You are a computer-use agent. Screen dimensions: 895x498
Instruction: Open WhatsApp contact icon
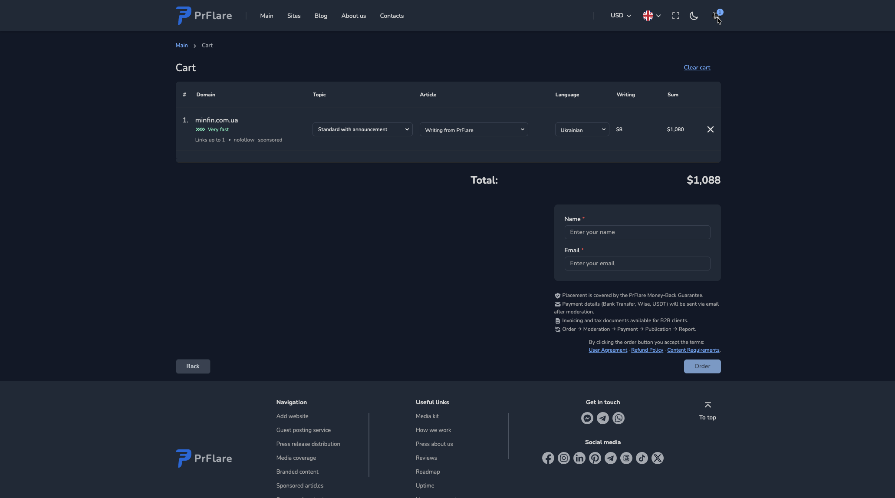coord(618,418)
